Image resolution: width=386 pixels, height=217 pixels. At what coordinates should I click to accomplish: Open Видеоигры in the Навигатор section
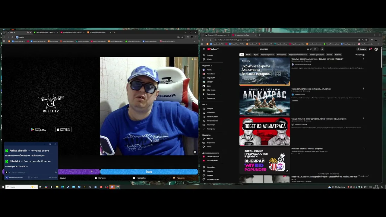[211, 143]
